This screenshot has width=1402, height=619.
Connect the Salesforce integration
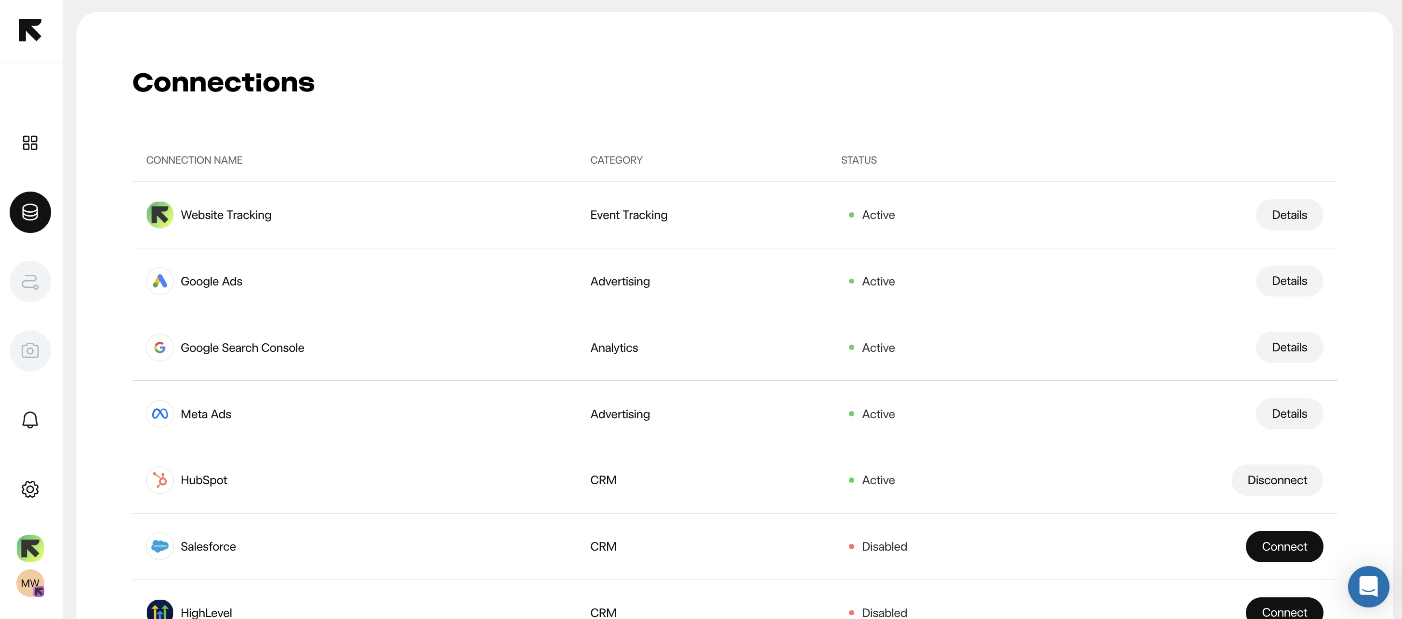pyautogui.click(x=1284, y=546)
